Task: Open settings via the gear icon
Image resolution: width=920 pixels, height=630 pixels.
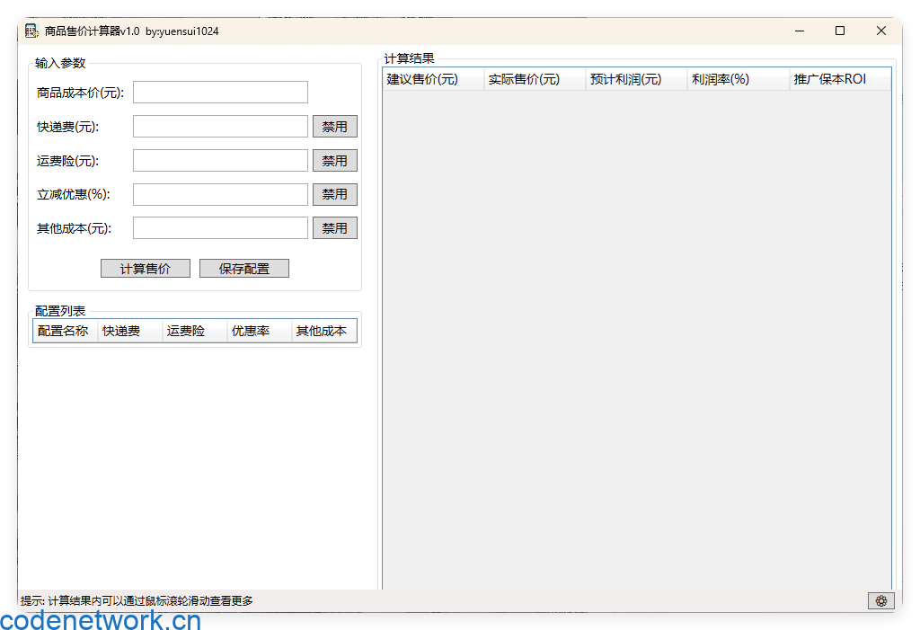Action: click(880, 600)
